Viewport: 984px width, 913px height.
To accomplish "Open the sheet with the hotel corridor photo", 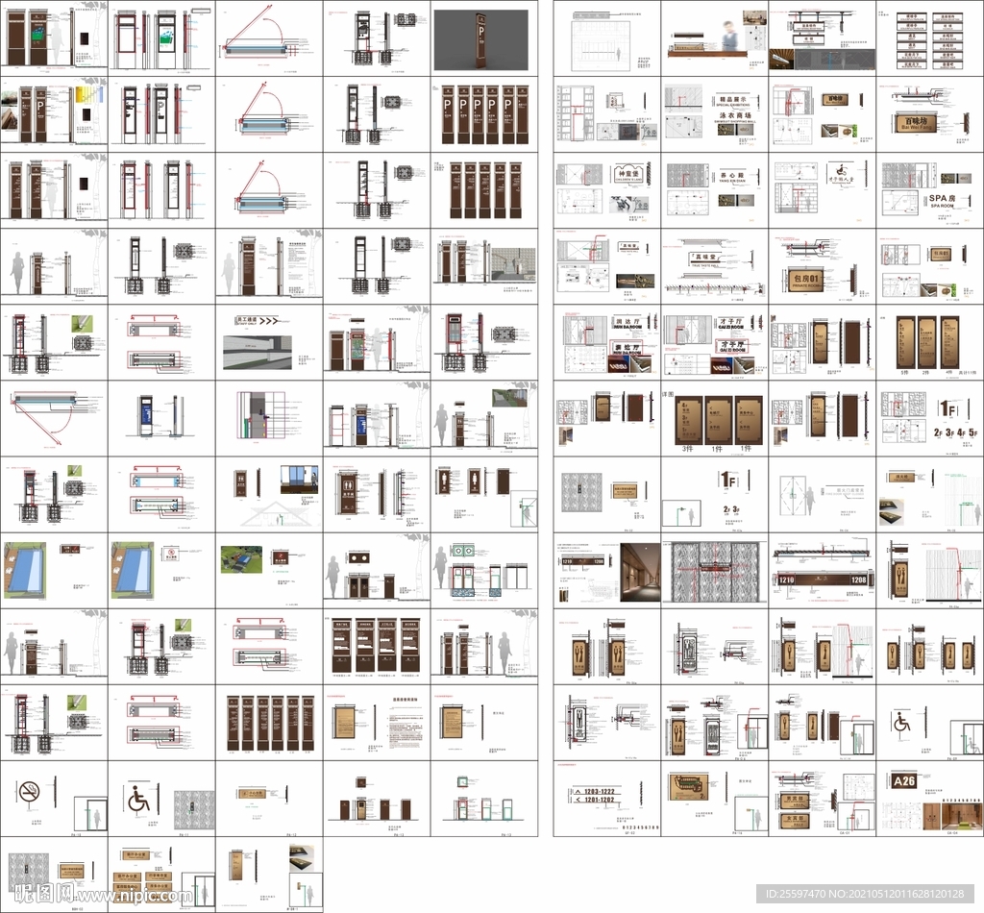I will (x=607, y=571).
